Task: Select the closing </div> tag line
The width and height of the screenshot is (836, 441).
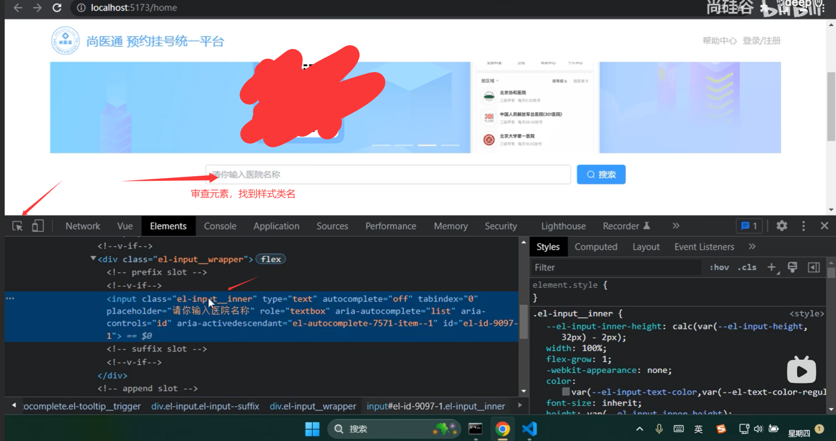Action: pyautogui.click(x=113, y=375)
